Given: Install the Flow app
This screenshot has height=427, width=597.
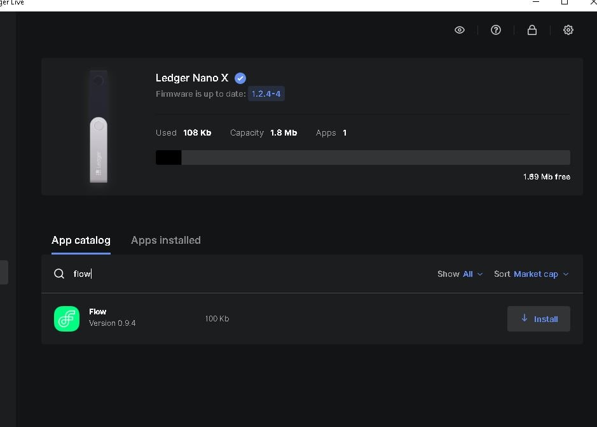Looking at the screenshot, I should coord(539,319).
